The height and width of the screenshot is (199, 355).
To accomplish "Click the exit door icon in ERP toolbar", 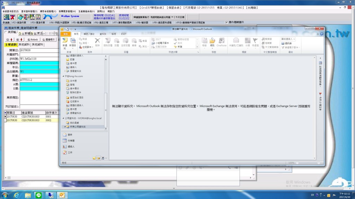I will point(7,17).
